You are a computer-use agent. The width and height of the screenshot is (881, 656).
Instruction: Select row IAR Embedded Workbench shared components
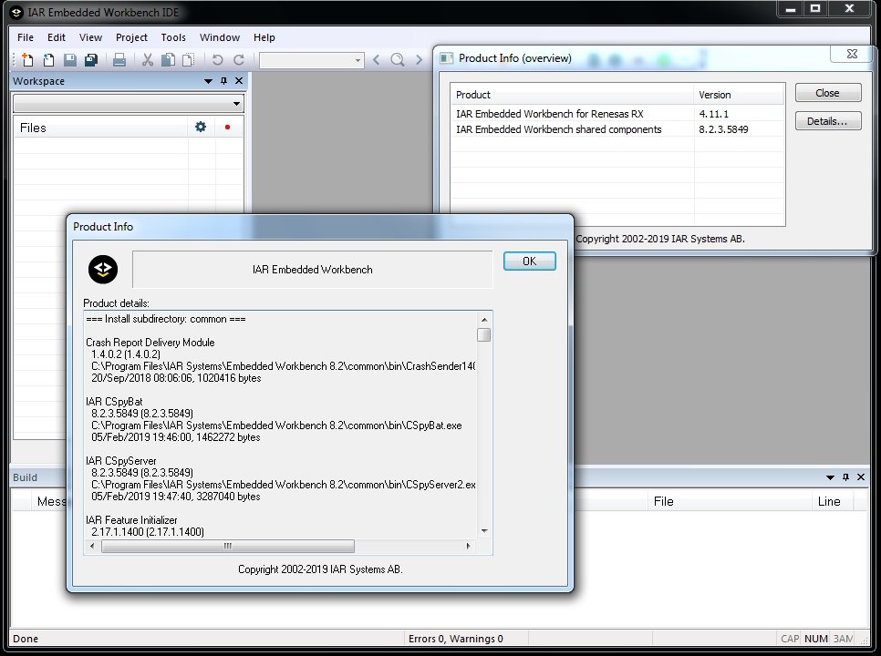pyautogui.click(x=617, y=129)
